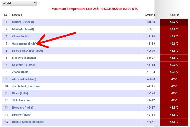Screen dimensions: 190x127
Task: Click the 46.6°C cell for Ganganagar
Action: click(174, 44)
